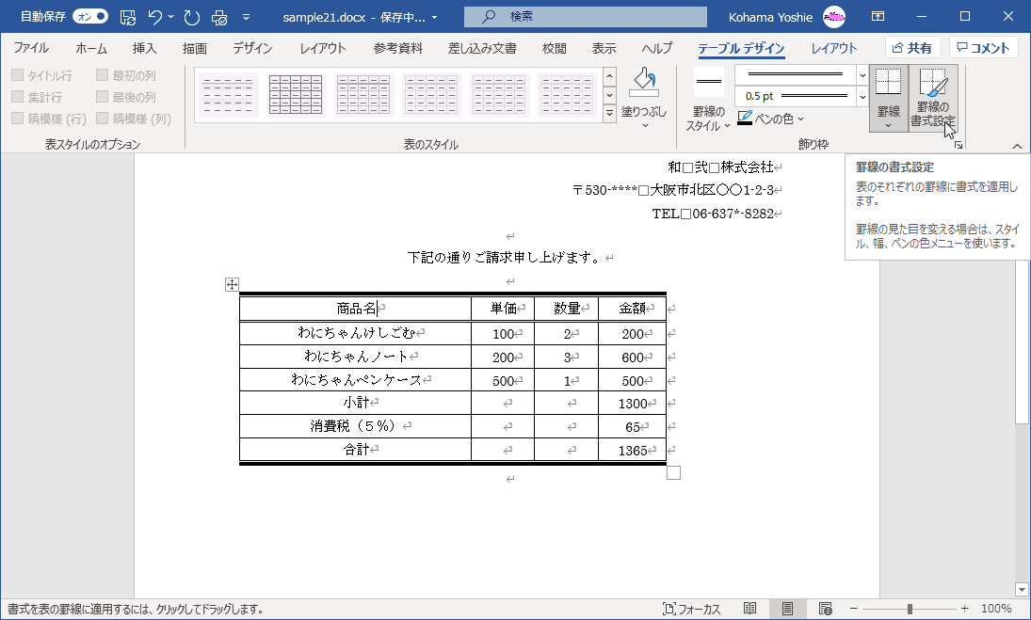Click the クイック印刷 print icon
Image resolution: width=1031 pixels, height=620 pixels.
pyautogui.click(x=220, y=16)
